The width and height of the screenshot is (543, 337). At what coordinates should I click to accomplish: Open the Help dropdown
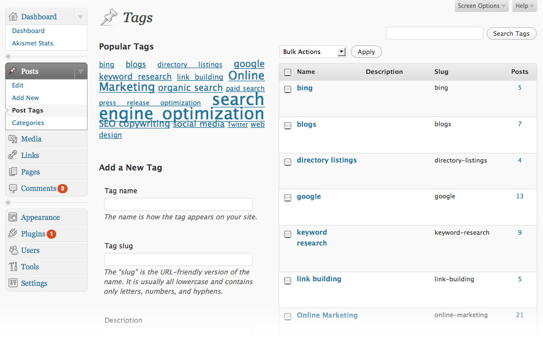click(524, 6)
